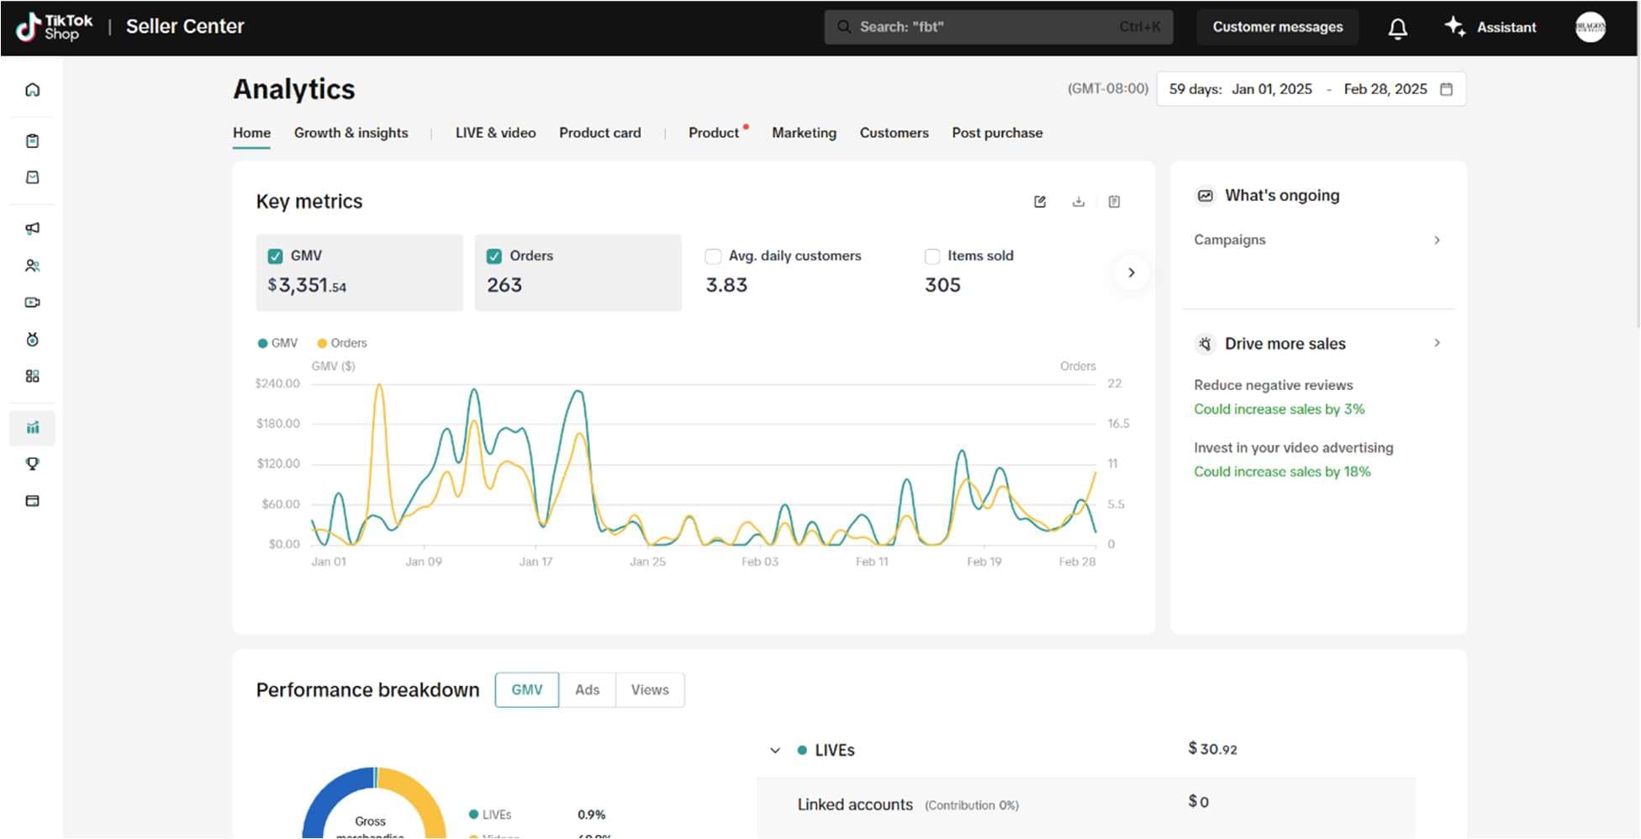Expand Campaigns with its chevron
Image resolution: width=1641 pixels, height=839 pixels.
[1437, 240]
